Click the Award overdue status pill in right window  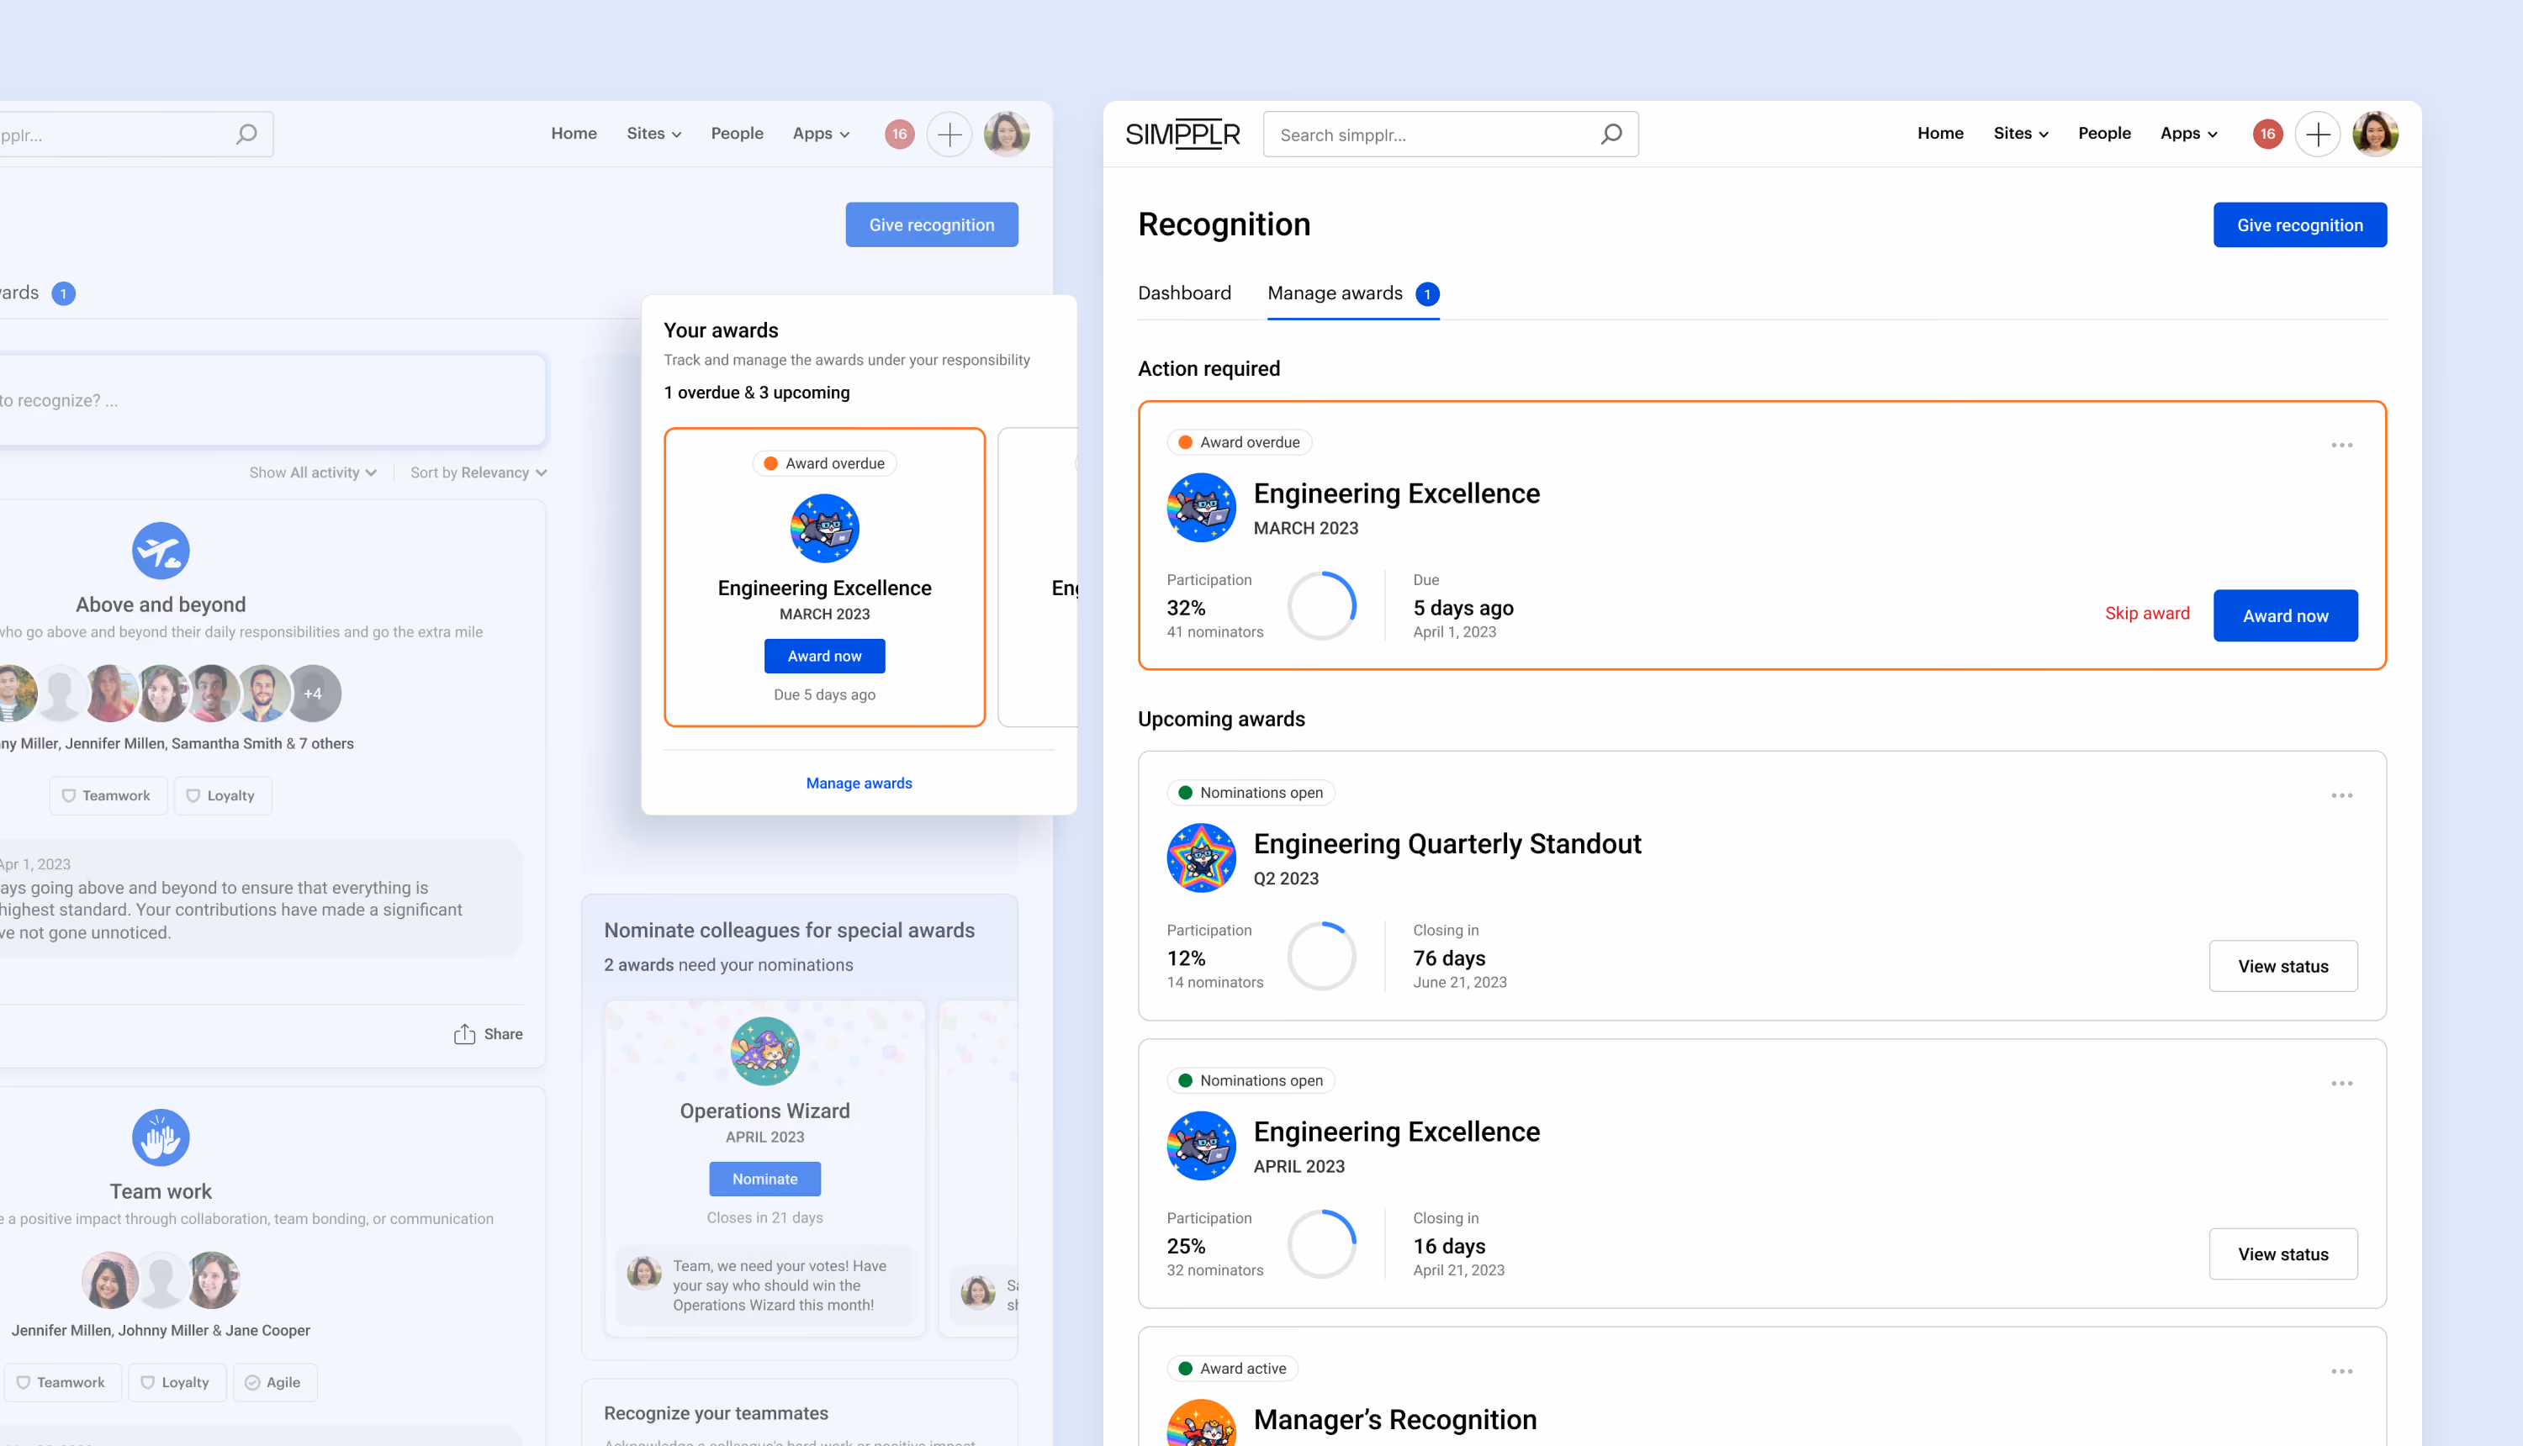coord(1239,443)
